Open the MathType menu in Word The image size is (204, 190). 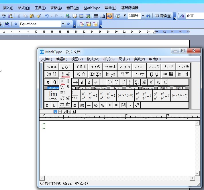pos(92,8)
